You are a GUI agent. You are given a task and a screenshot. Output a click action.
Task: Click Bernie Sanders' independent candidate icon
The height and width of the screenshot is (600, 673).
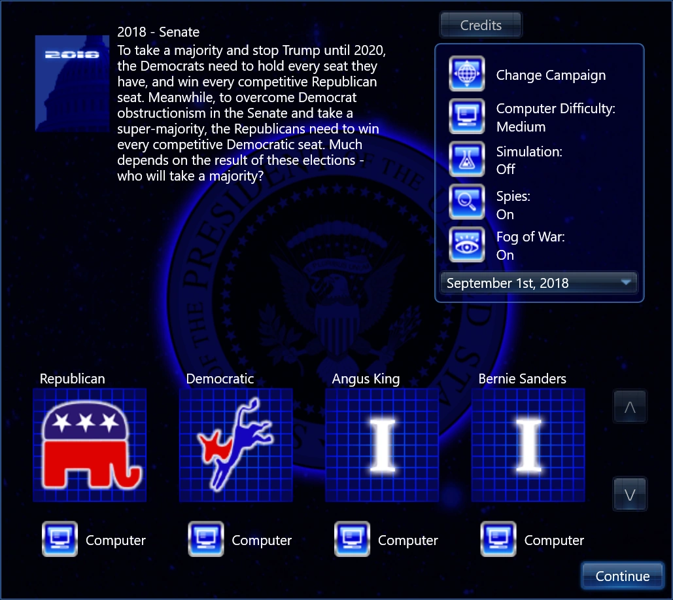528,445
